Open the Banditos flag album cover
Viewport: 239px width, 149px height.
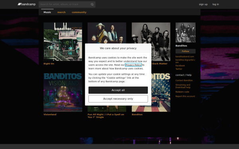(161, 93)
